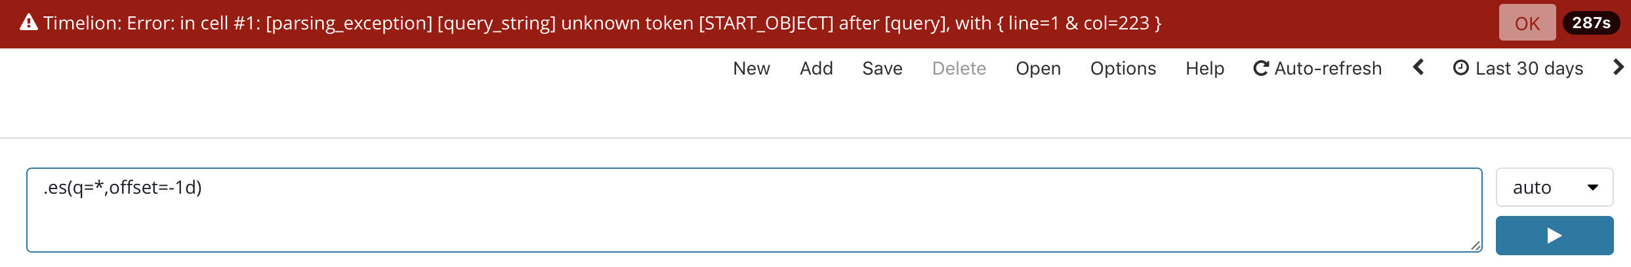The width and height of the screenshot is (1631, 267).
Task: Open a saved sheet via Open
Action: click(1038, 68)
